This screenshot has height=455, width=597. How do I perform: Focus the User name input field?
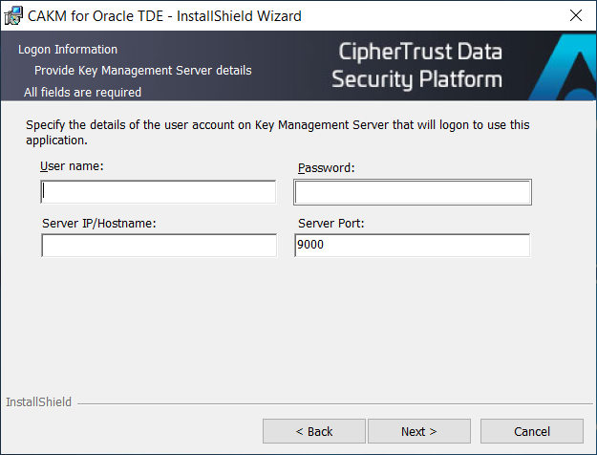(158, 192)
